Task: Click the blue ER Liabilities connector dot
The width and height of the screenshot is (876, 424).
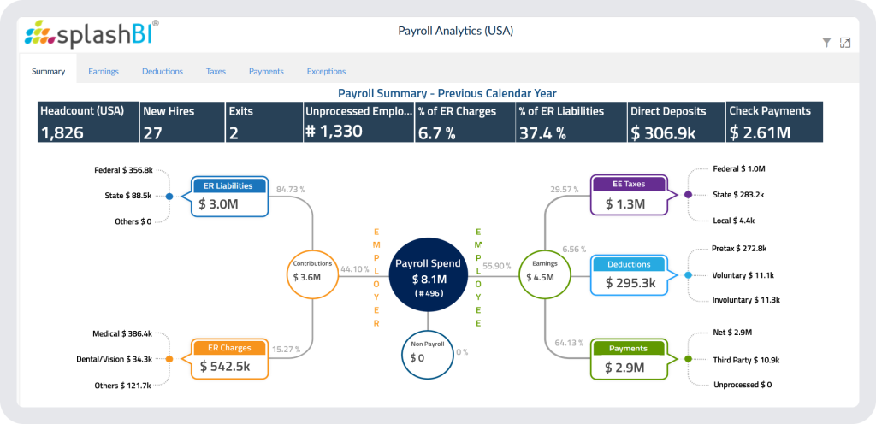Action: click(169, 197)
